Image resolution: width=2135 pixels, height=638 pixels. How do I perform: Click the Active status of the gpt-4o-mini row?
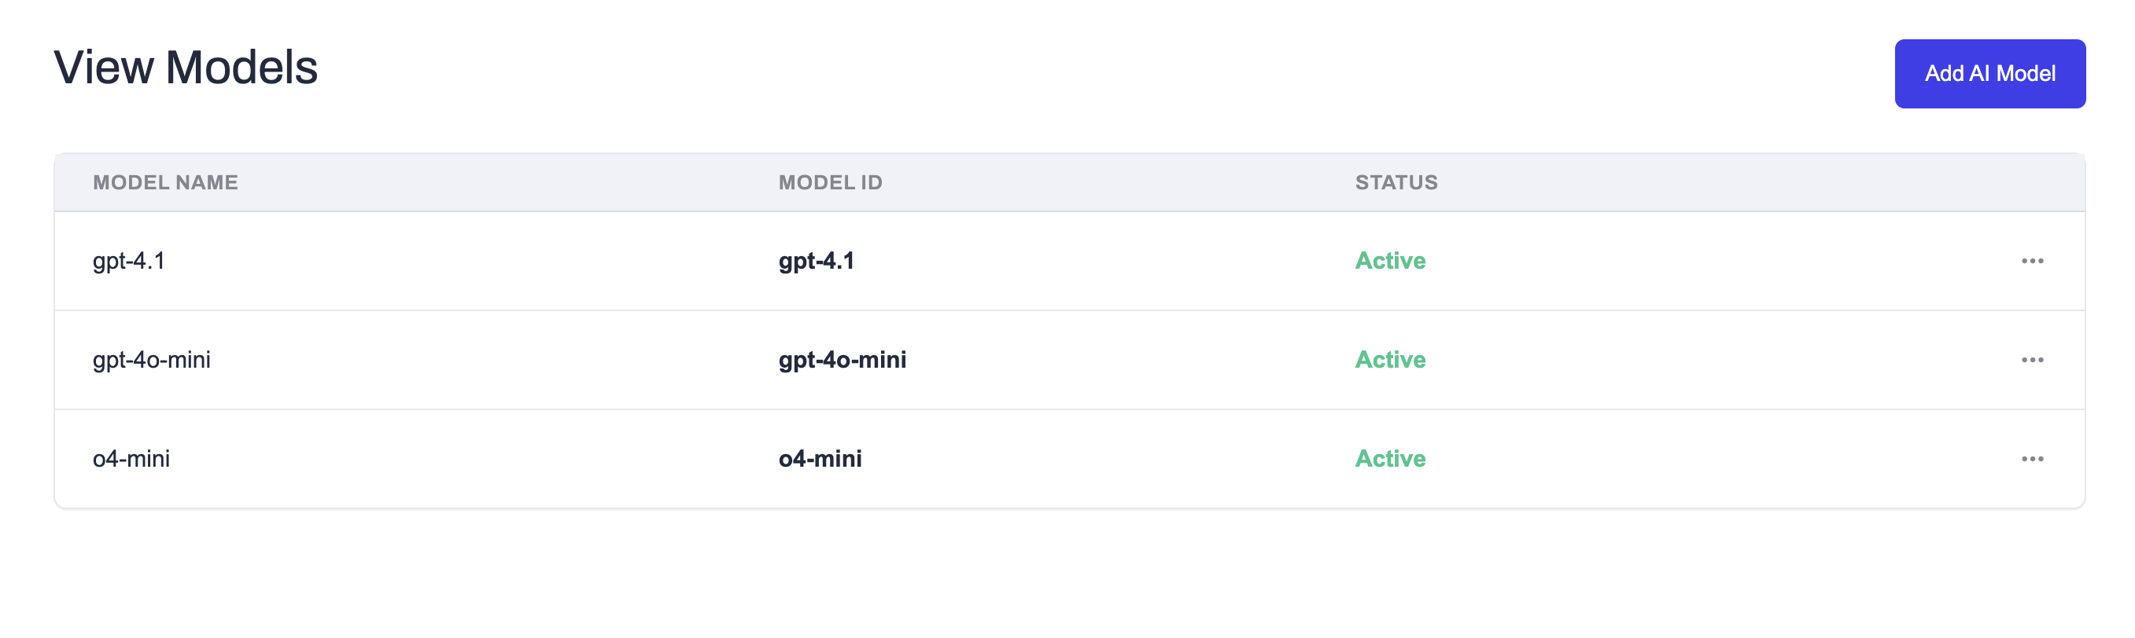1390,360
